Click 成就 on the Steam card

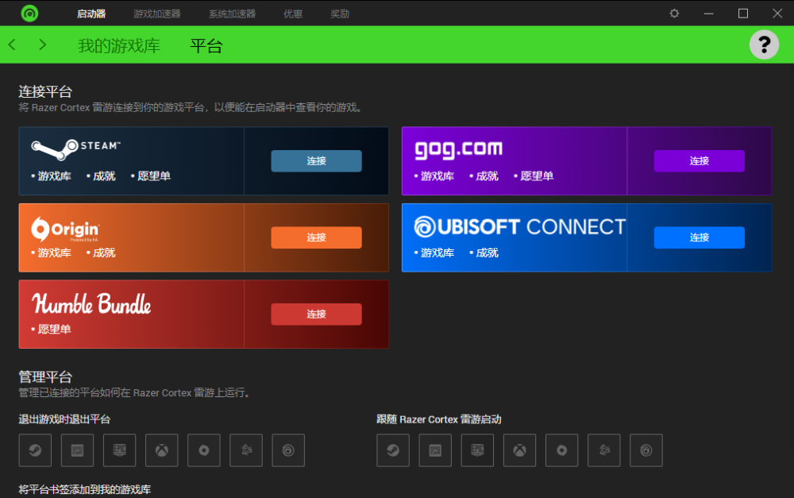tap(104, 176)
